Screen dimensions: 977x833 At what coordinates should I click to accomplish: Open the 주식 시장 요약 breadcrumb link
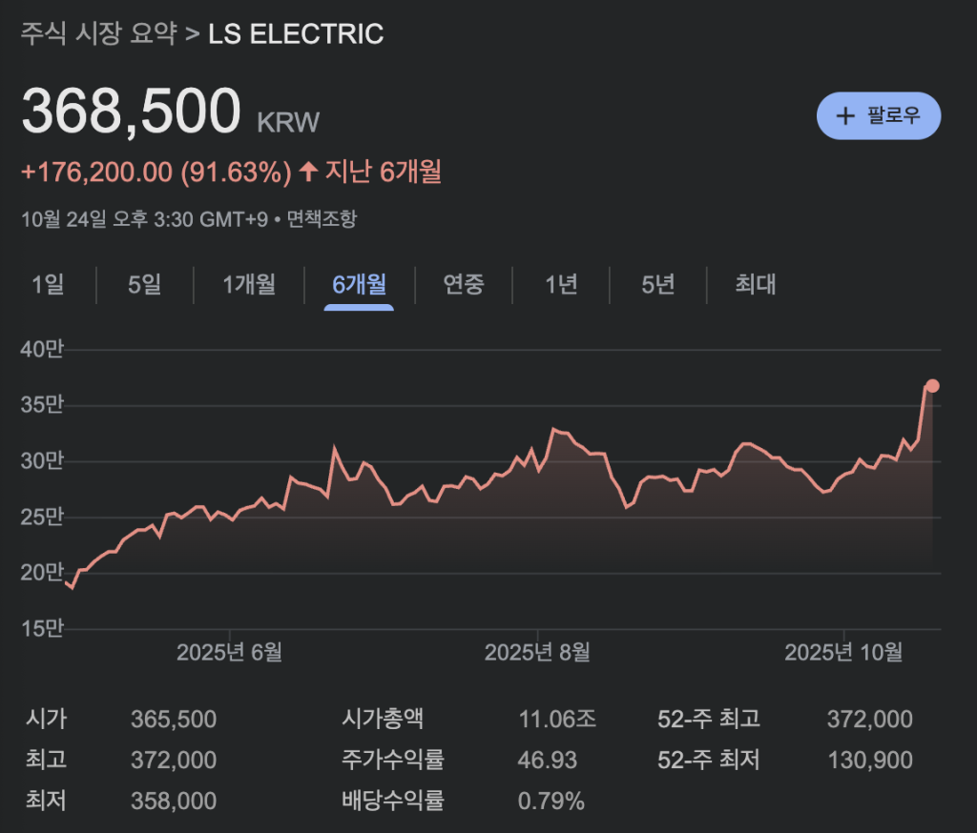(x=98, y=34)
